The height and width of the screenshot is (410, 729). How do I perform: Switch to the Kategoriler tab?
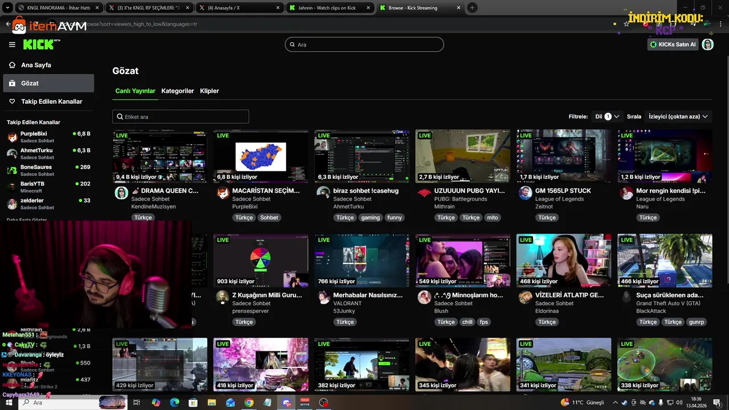tap(178, 91)
